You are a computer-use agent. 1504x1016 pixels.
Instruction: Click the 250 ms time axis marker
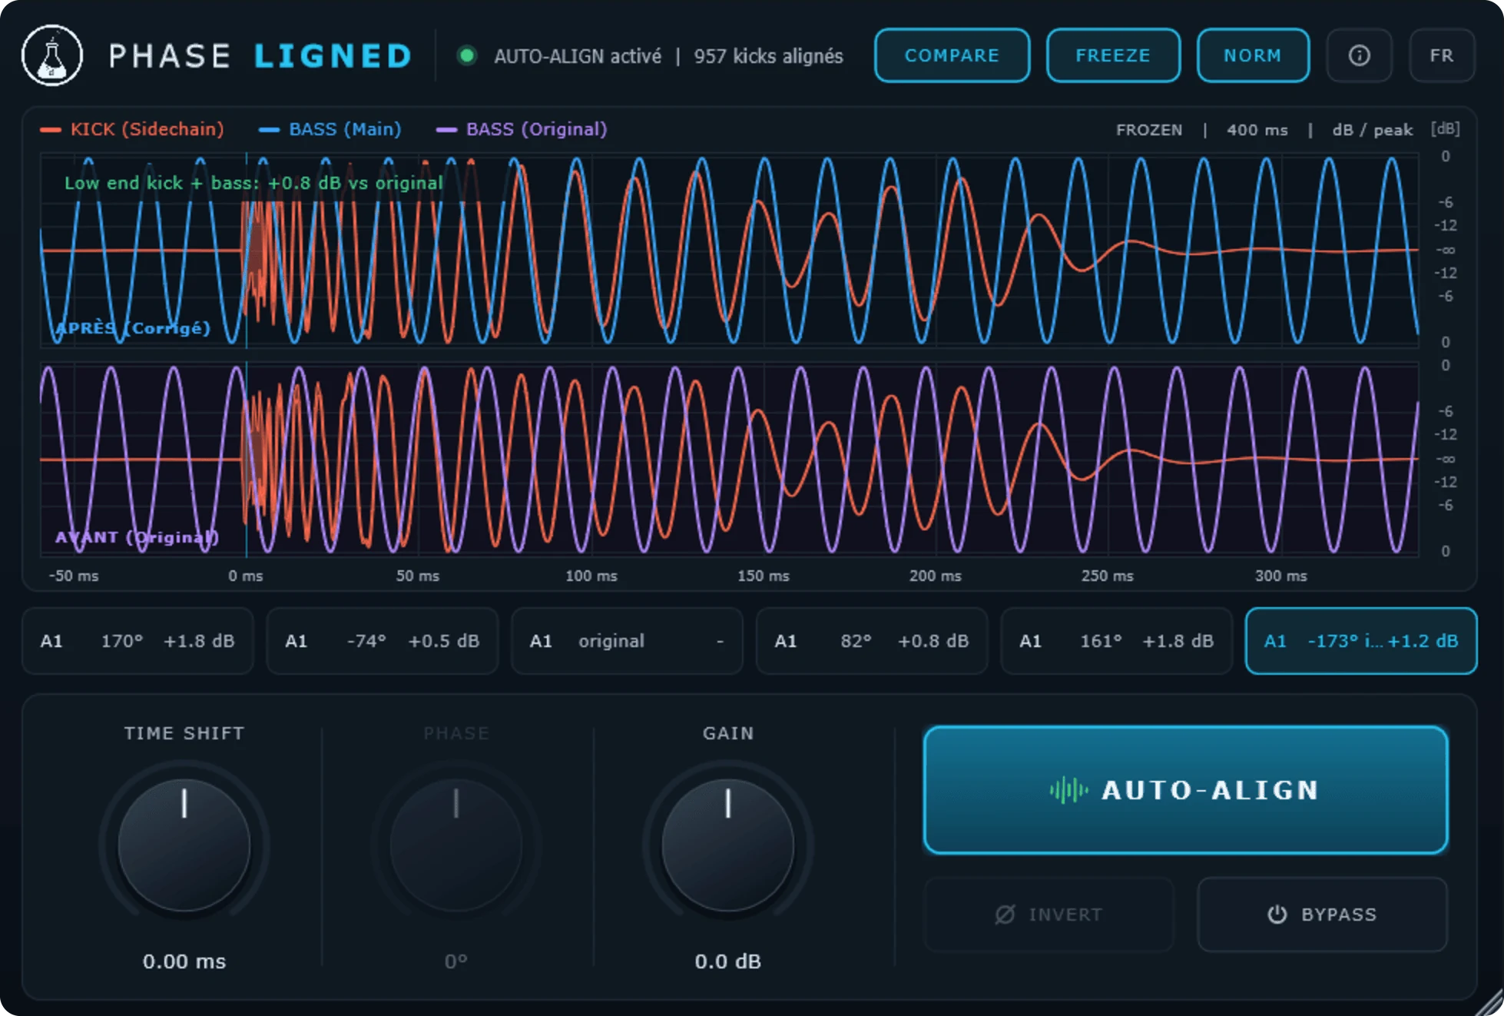tap(1108, 576)
